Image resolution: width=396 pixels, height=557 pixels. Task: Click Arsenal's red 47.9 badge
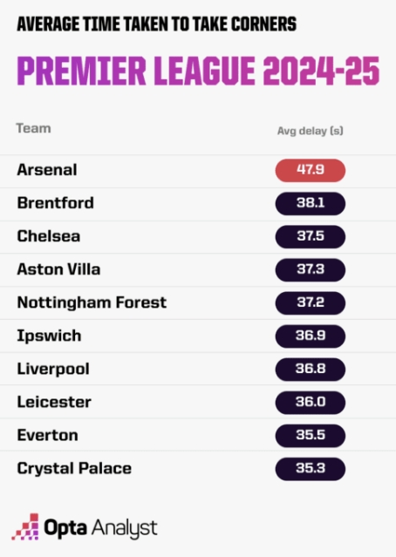(311, 170)
